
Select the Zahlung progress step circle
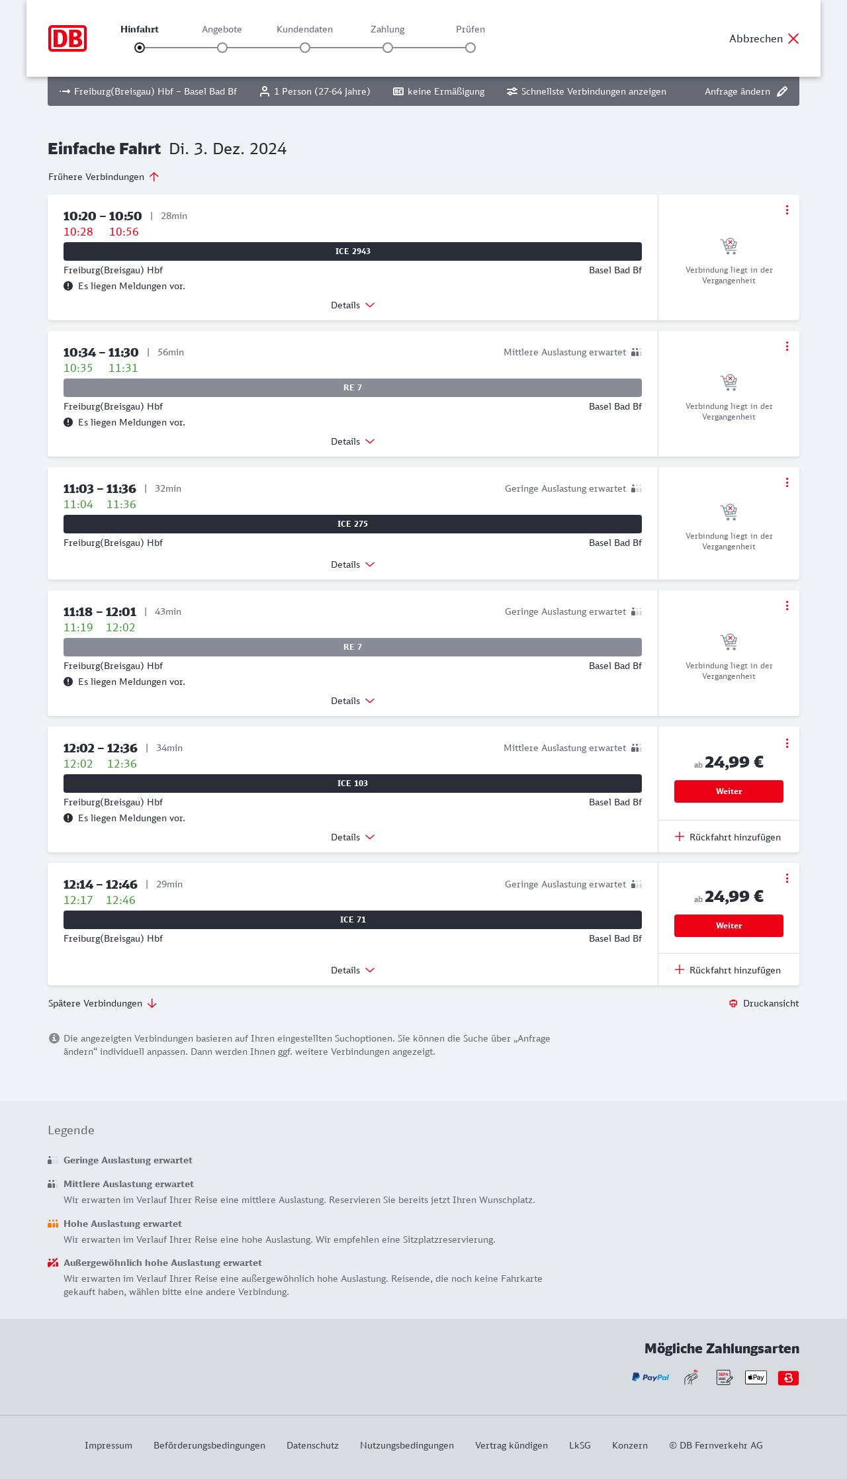tap(388, 48)
